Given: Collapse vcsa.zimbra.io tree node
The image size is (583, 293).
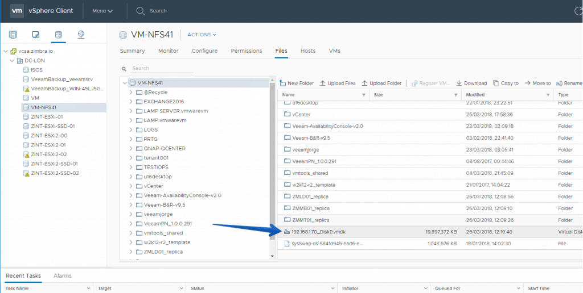Looking at the screenshot, I should [x=5, y=51].
